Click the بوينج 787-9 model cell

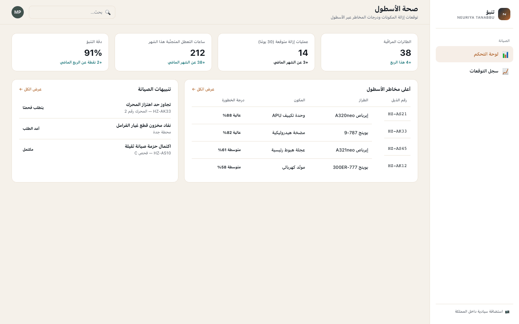tap(356, 133)
